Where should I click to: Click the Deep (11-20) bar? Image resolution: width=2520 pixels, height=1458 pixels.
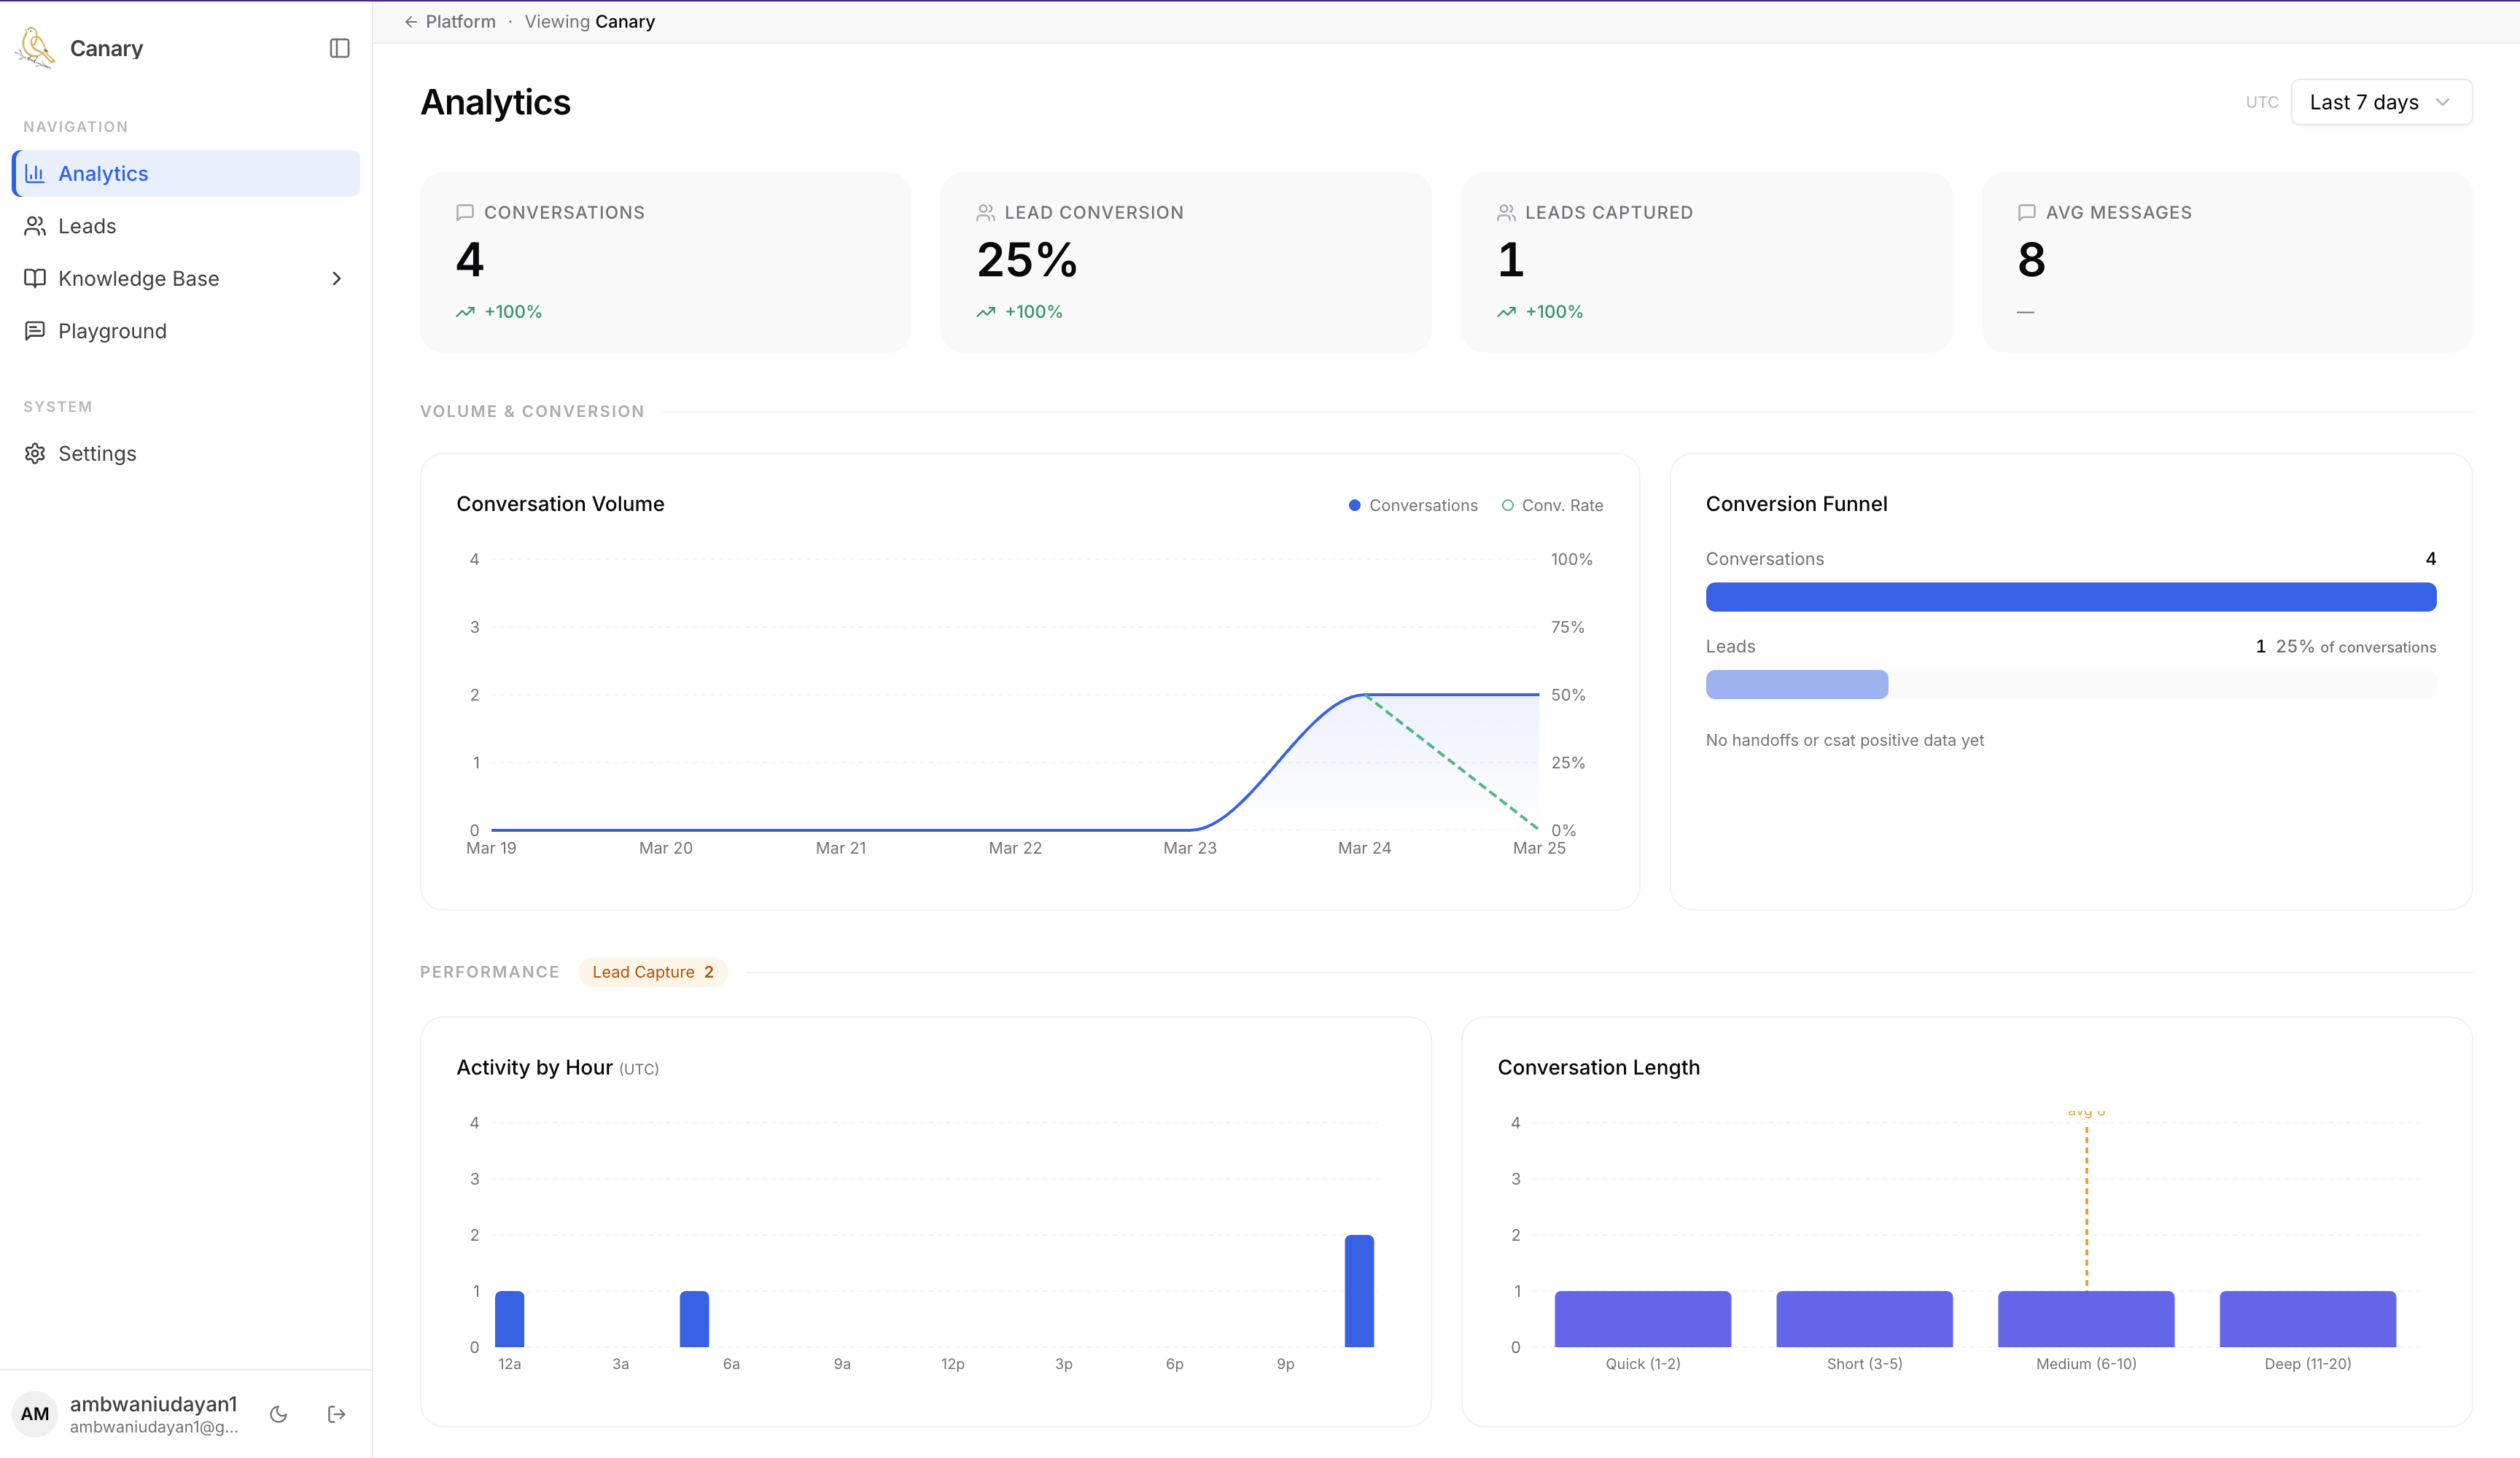coord(2308,1319)
